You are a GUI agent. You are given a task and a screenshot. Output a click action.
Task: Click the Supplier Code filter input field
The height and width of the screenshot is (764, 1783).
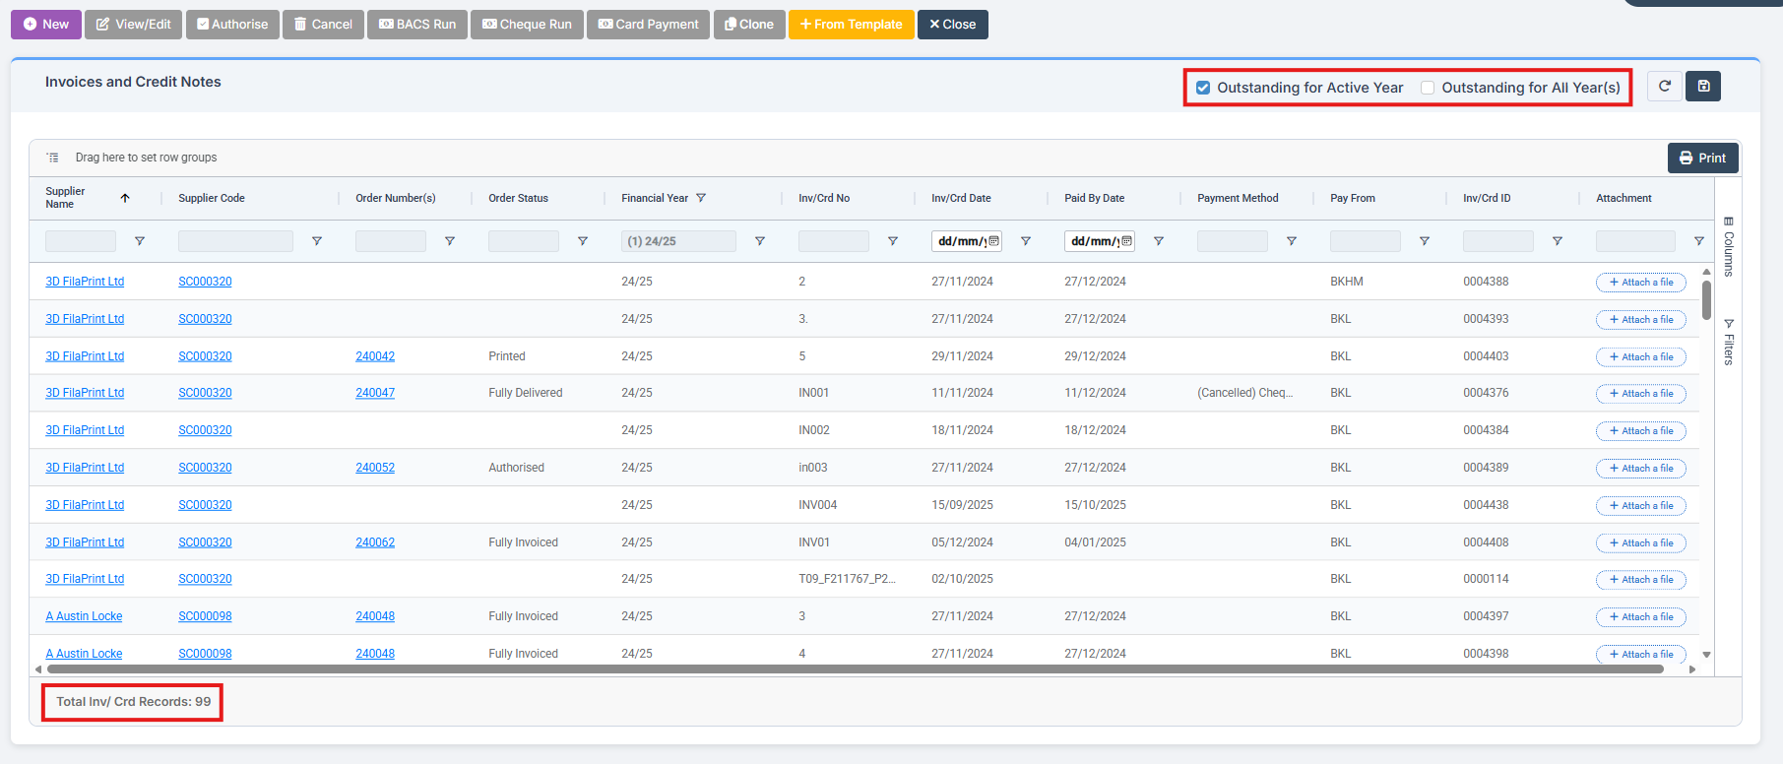[x=235, y=241]
